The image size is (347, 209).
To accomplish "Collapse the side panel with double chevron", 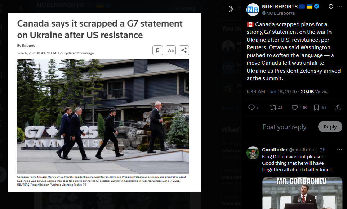I will coord(231,9).
